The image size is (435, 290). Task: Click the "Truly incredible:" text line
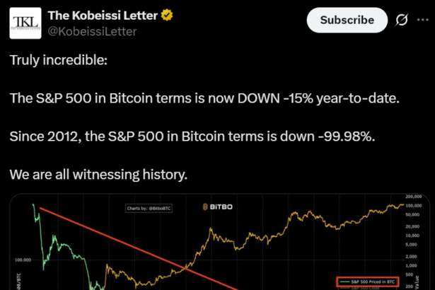point(58,61)
